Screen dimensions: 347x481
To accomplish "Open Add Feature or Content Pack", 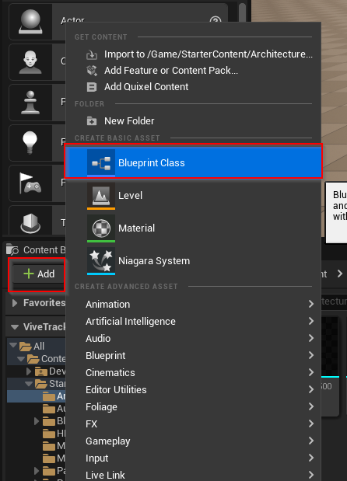I will (170, 71).
